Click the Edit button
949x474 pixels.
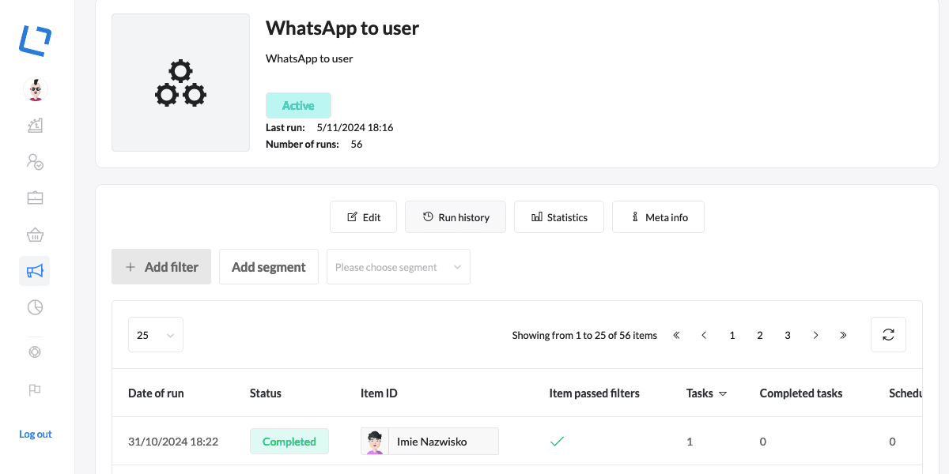363,217
